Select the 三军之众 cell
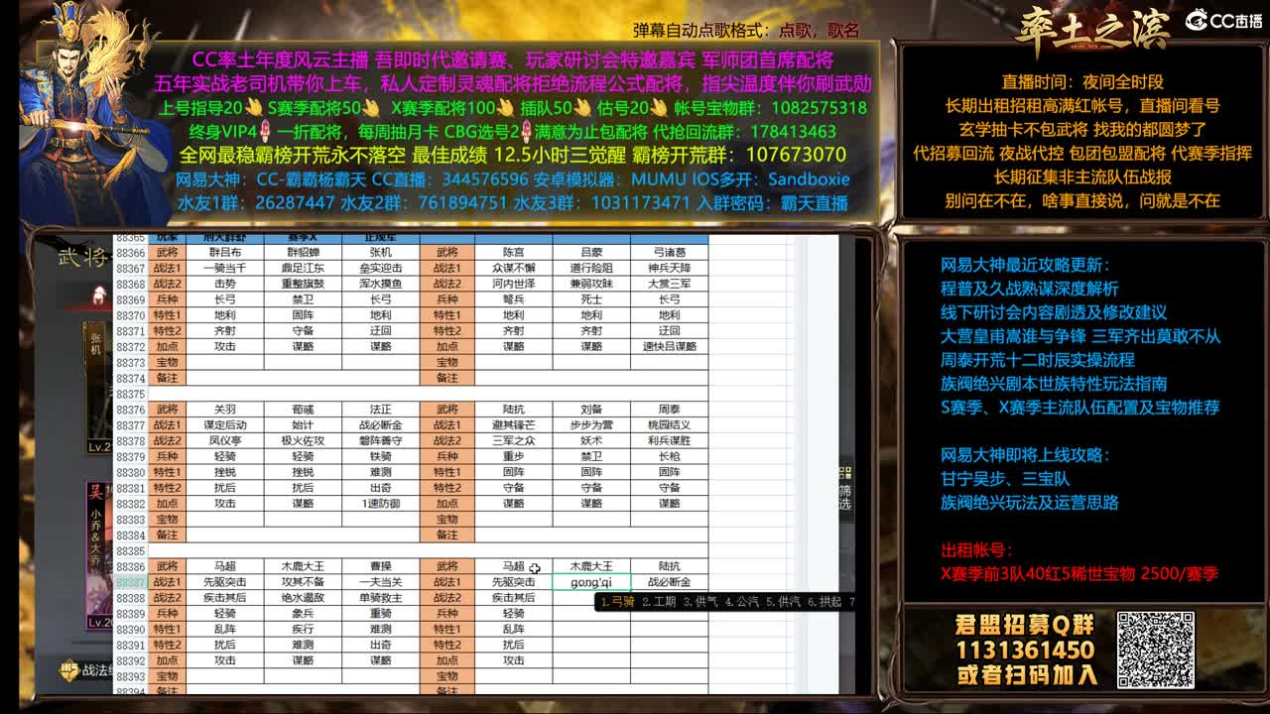This screenshot has width=1270, height=714. (x=514, y=440)
